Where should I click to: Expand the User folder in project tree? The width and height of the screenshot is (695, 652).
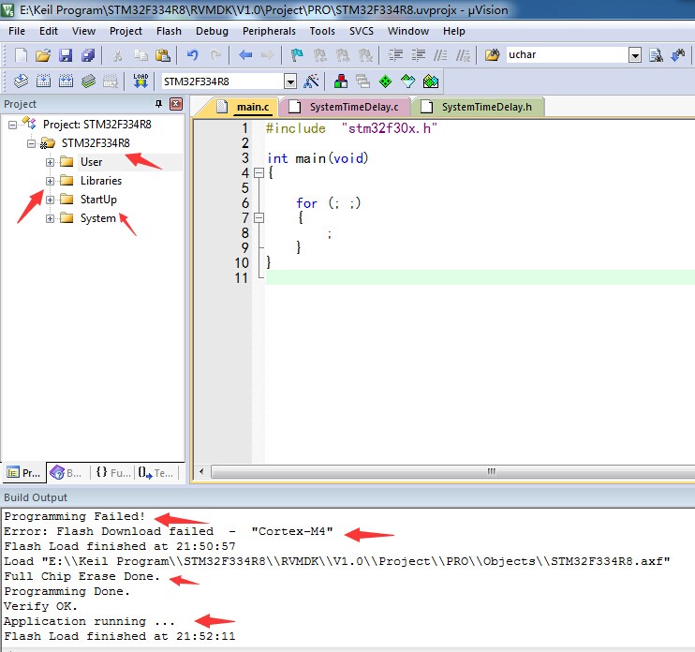pyautogui.click(x=50, y=162)
